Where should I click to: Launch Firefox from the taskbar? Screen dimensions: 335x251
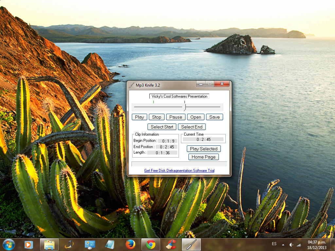pyautogui.click(x=131, y=244)
